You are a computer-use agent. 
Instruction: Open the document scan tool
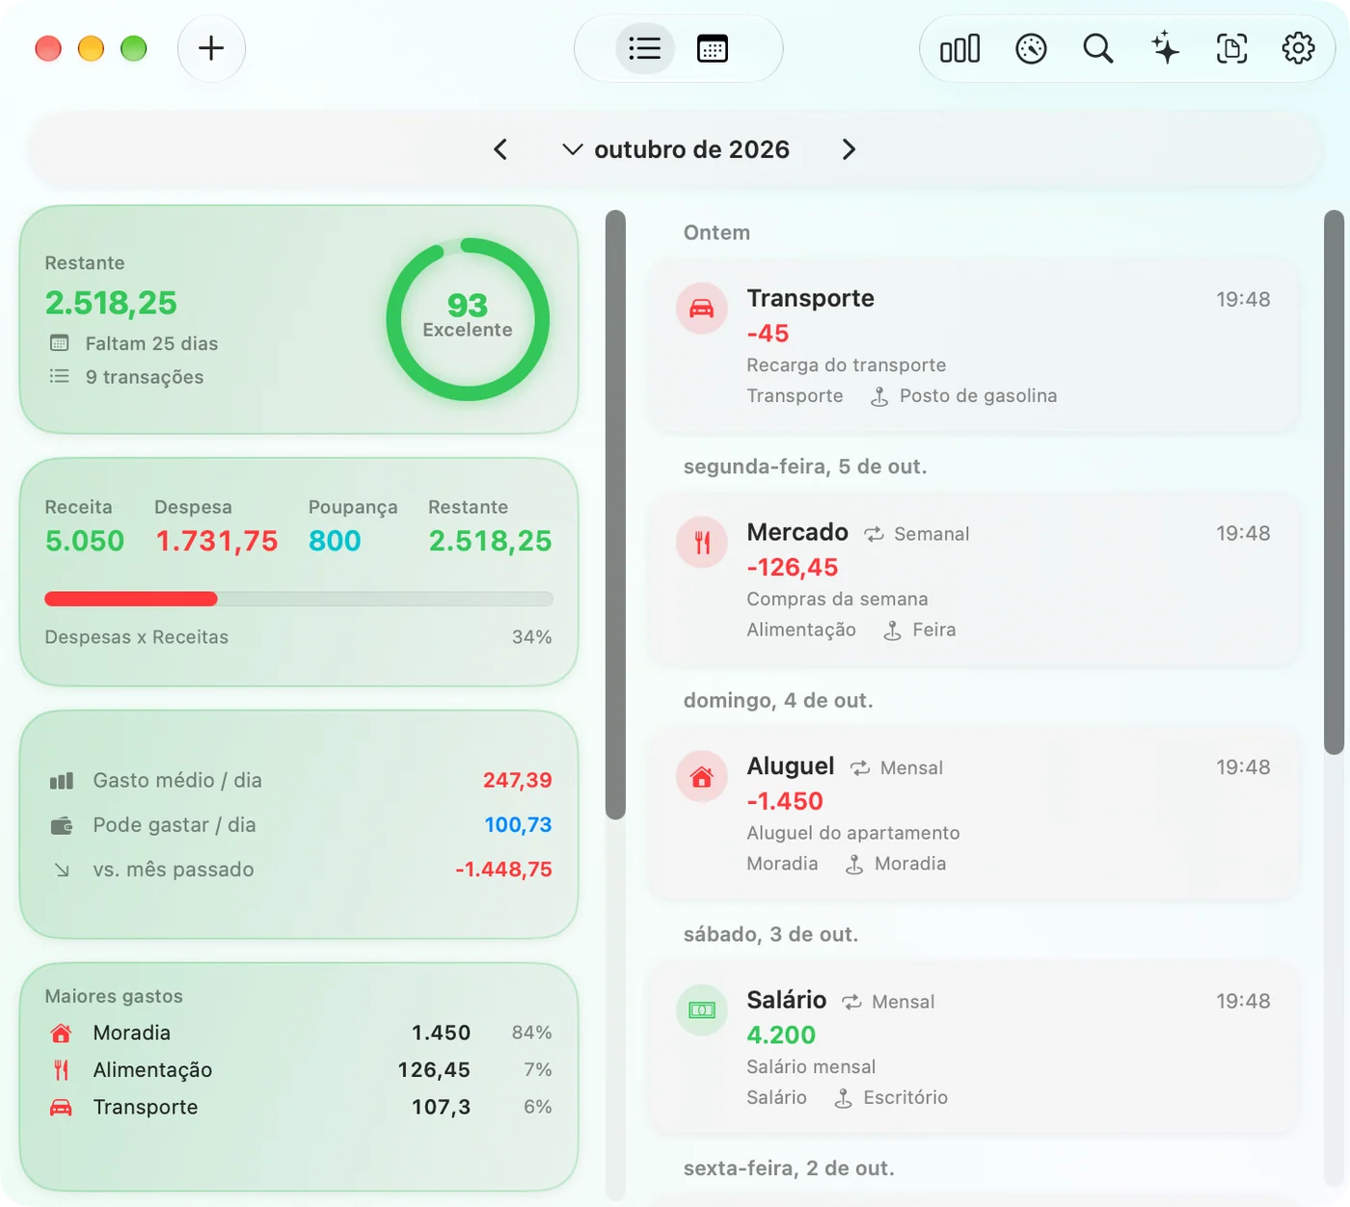coord(1231,48)
